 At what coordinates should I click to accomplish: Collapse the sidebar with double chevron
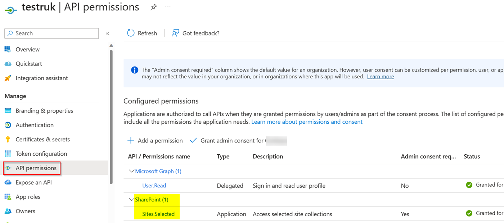tap(107, 33)
